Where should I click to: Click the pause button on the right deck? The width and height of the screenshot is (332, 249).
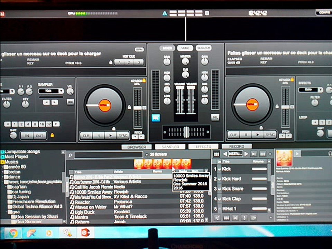[246, 135]
